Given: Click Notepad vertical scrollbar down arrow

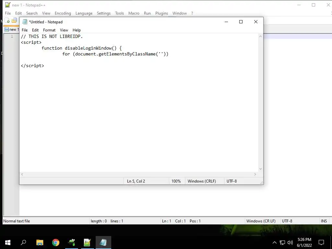Looking at the screenshot, I should pos(260,169).
